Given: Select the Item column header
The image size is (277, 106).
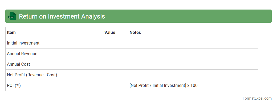Looking at the screenshot, I should pos(11,33).
